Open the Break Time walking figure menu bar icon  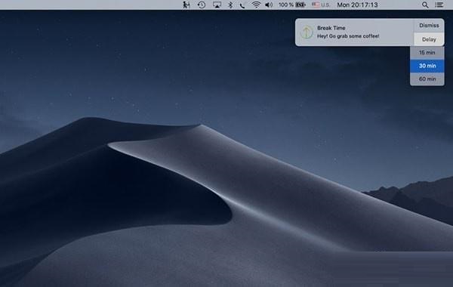click(x=186, y=5)
